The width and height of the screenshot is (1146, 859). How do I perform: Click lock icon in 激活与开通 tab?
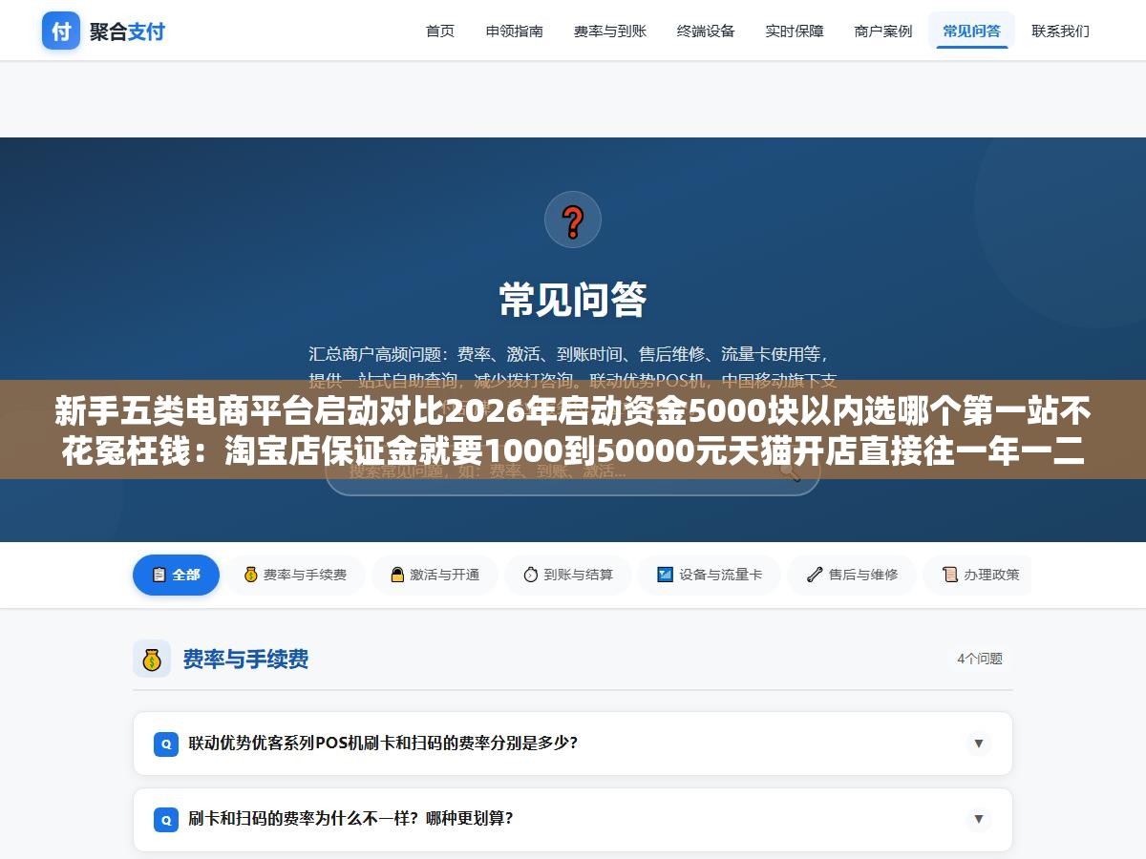(x=397, y=575)
